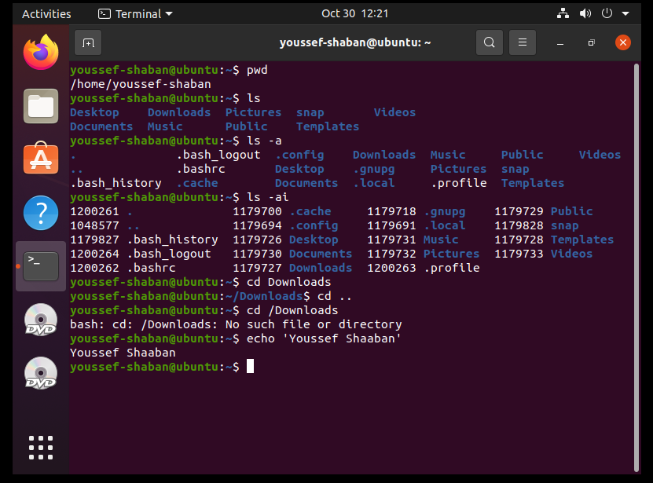Screen dimensions: 653x483
Task: Click the power status icon
Action: click(x=605, y=13)
